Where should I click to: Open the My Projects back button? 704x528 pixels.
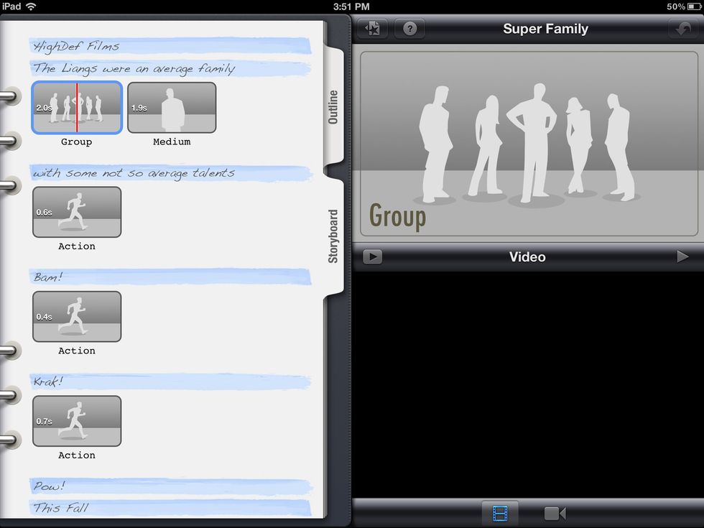372,29
